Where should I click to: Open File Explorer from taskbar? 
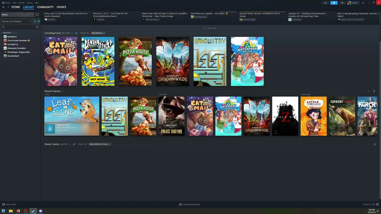pos(11,211)
